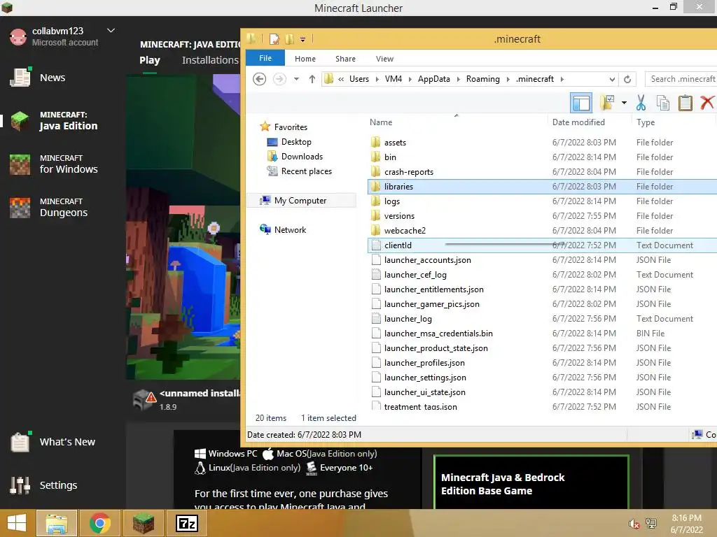Viewport: 717px width, 537px height.
Task: Click the Properties icon in title bar
Action: (x=274, y=39)
